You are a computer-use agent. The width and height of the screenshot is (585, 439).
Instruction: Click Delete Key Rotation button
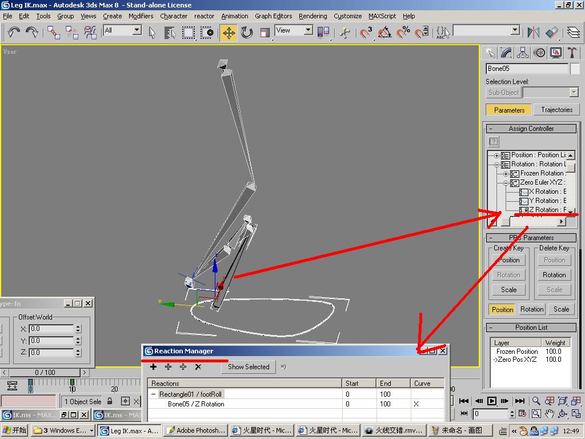pos(554,275)
